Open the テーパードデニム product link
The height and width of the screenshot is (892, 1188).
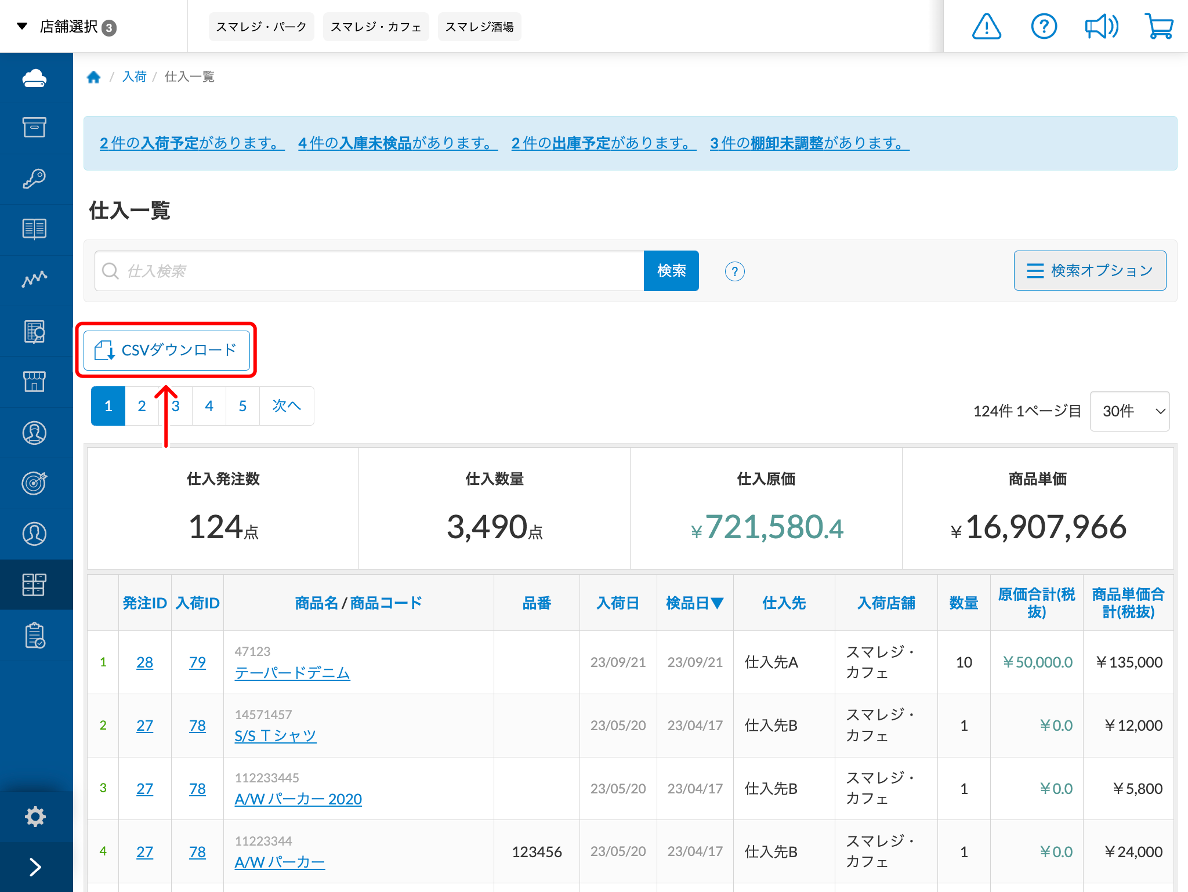(292, 673)
